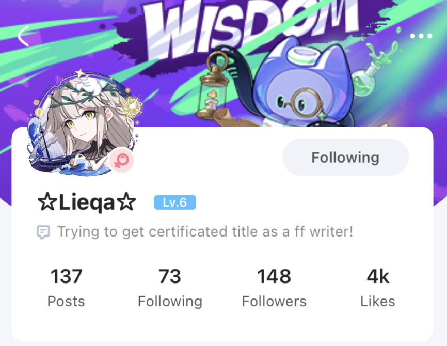Click the signature speech bubble icon
The width and height of the screenshot is (447, 346).
[x=43, y=232]
